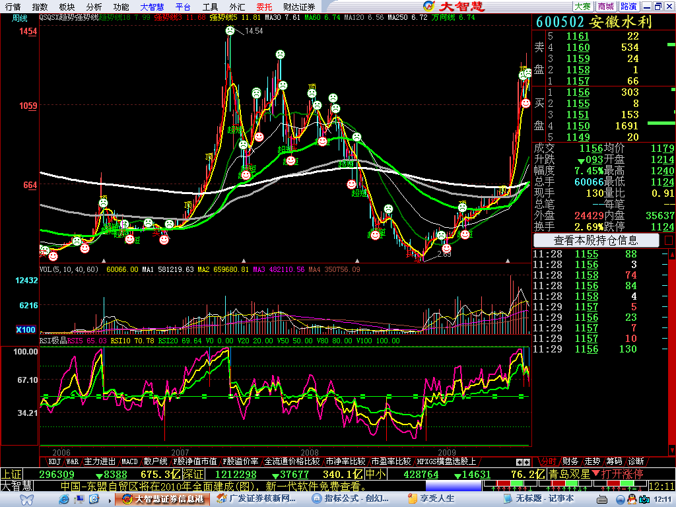Select the 市净率比较 tab
Viewport: 676px width, 507px height.
point(346,461)
